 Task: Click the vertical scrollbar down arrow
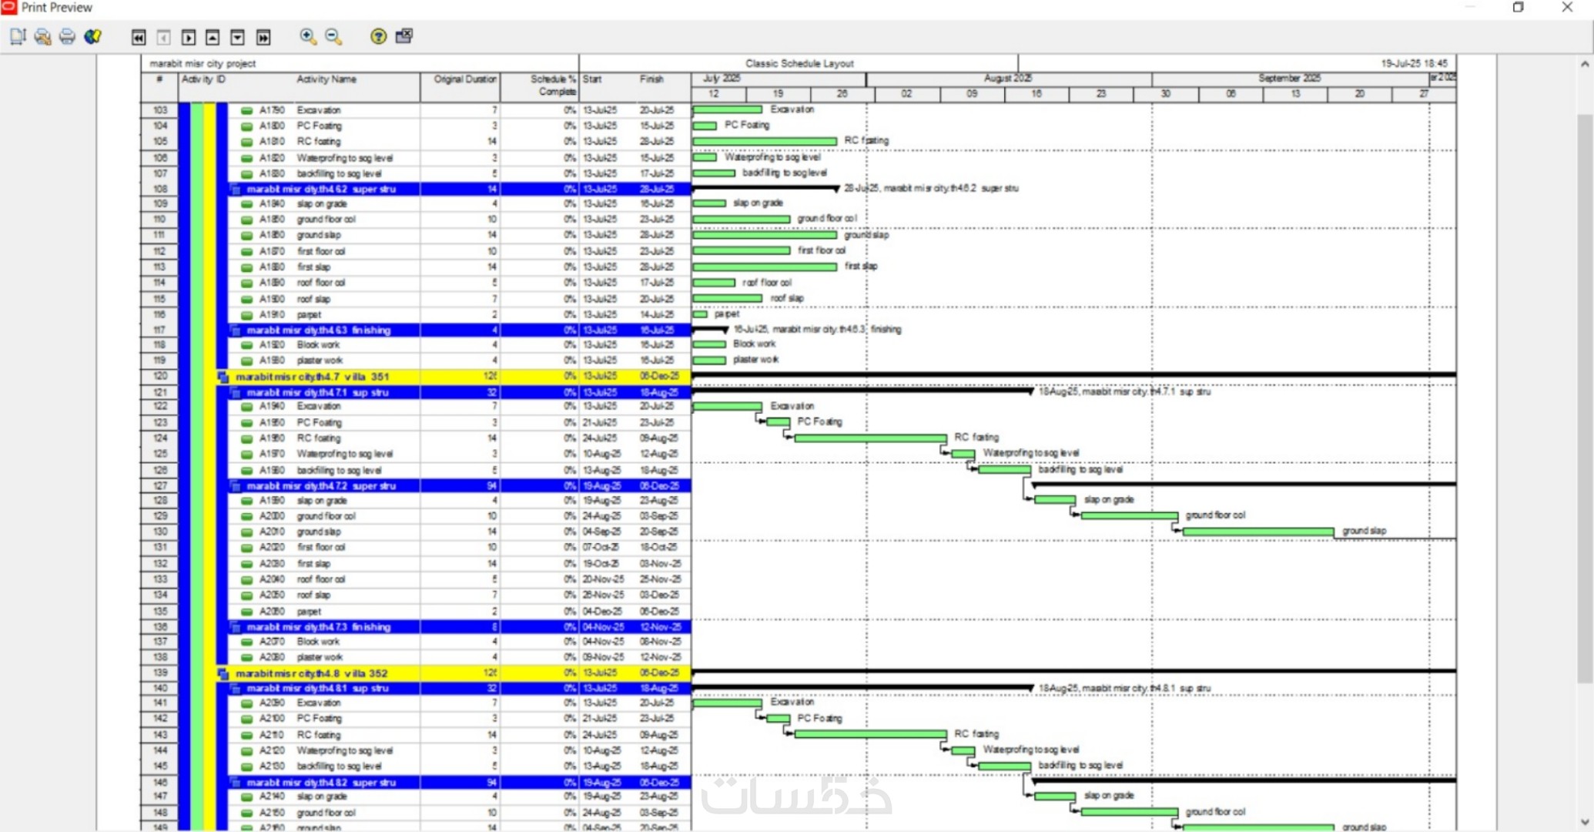point(1585,822)
